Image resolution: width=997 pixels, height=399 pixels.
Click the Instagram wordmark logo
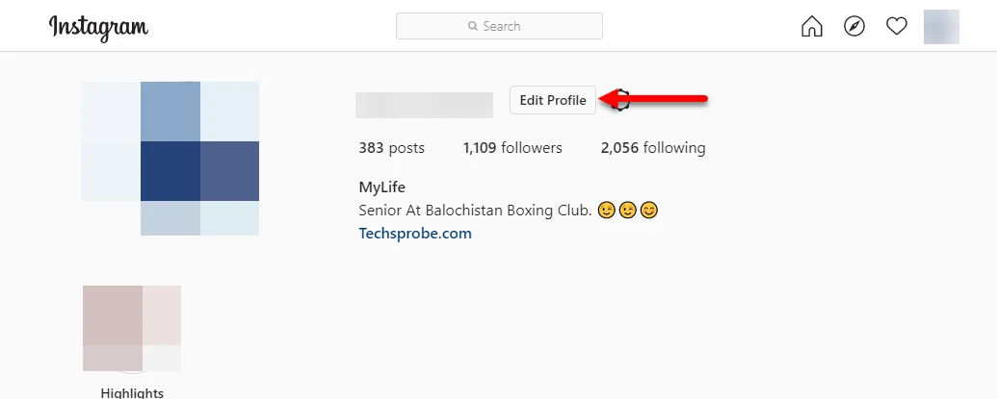pyautogui.click(x=98, y=27)
